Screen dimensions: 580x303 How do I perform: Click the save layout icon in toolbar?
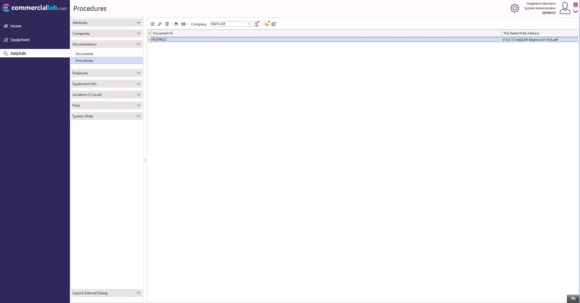pyautogui.click(x=274, y=24)
